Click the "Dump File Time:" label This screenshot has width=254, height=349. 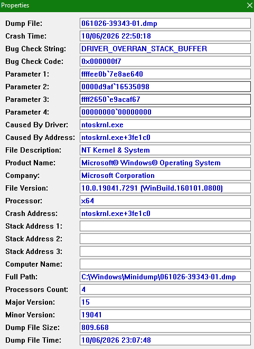[x=33, y=341]
